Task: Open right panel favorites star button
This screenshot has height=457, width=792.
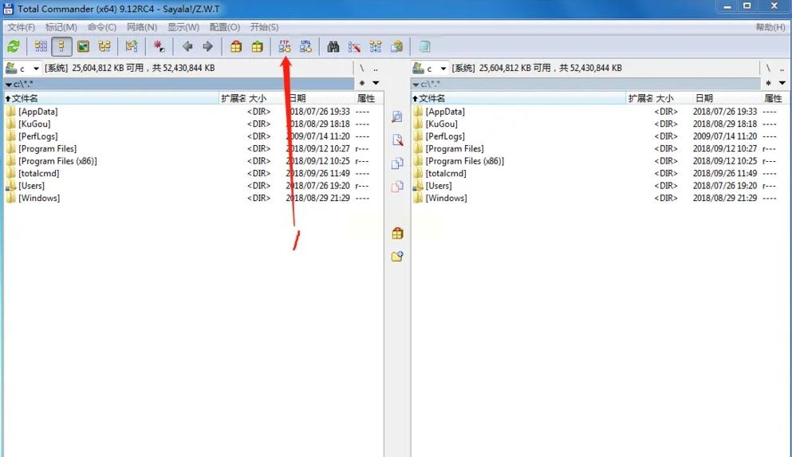Action: [768, 83]
